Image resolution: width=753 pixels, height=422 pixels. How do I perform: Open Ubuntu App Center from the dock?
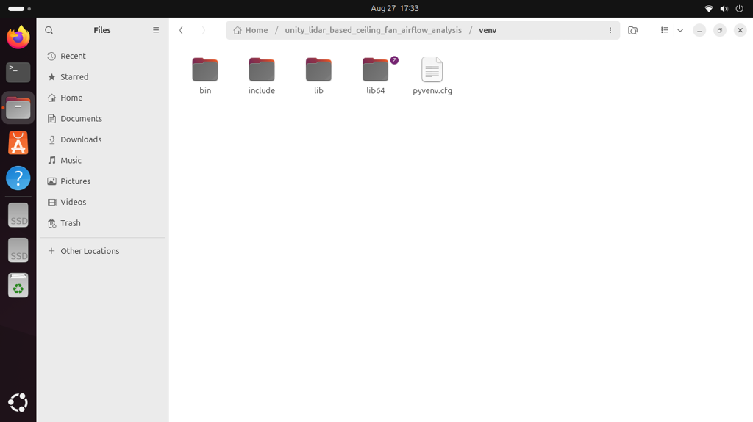pos(18,143)
